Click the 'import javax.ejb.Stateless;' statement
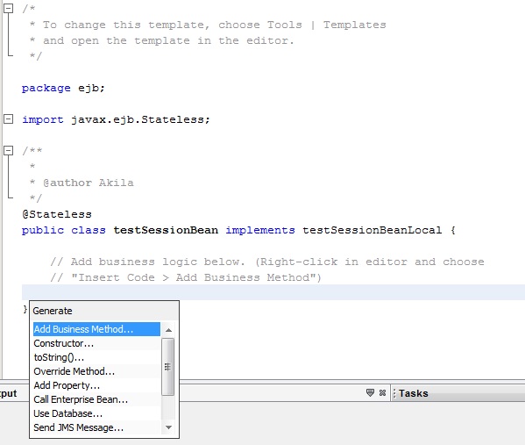 (x=116, y=119)
